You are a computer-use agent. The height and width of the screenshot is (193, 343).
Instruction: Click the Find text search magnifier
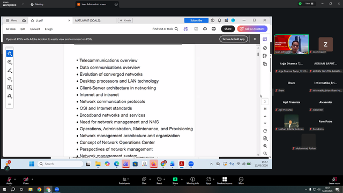tap(176, 29)
